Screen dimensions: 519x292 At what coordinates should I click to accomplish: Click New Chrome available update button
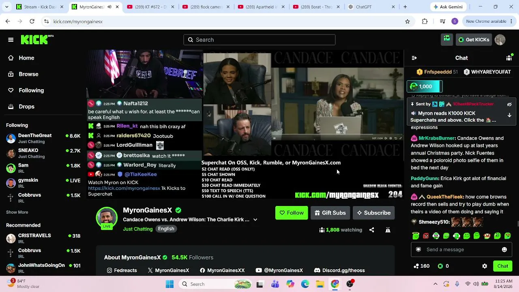pyautogui.click(x=489, y=21)
